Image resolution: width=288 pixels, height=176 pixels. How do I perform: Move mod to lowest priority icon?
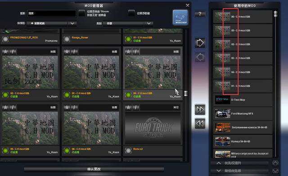point(275,171)
